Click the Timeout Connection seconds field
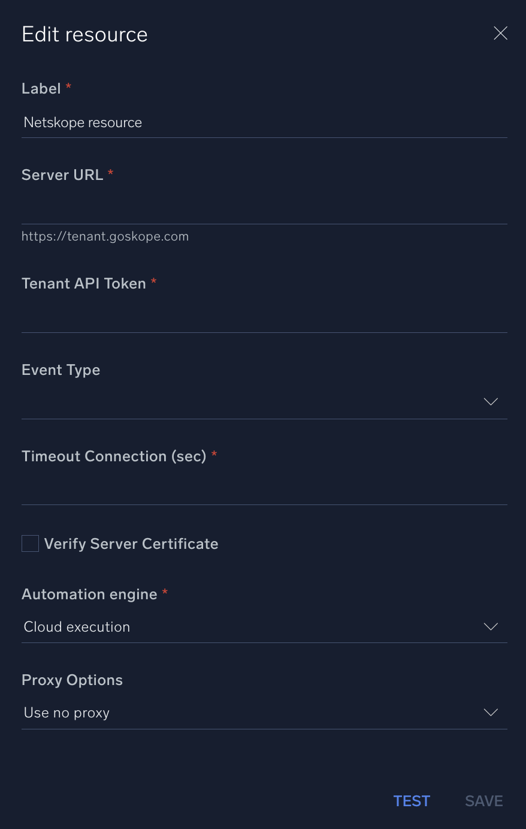526x829 pixels. click(x=264, y=489)
